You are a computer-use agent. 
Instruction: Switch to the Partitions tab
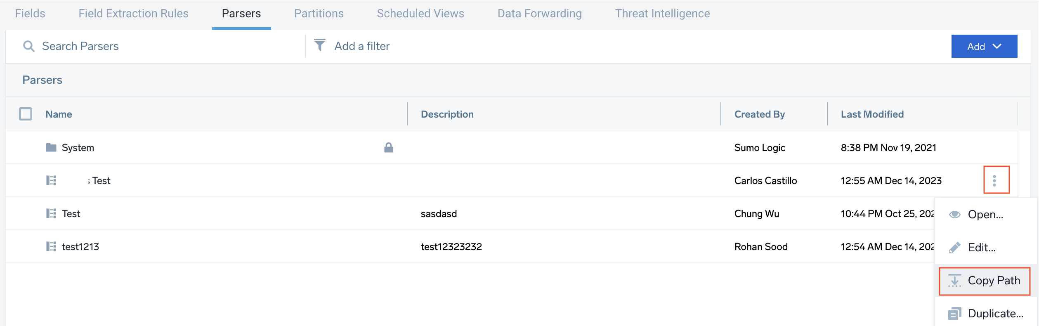coord(319,13)
